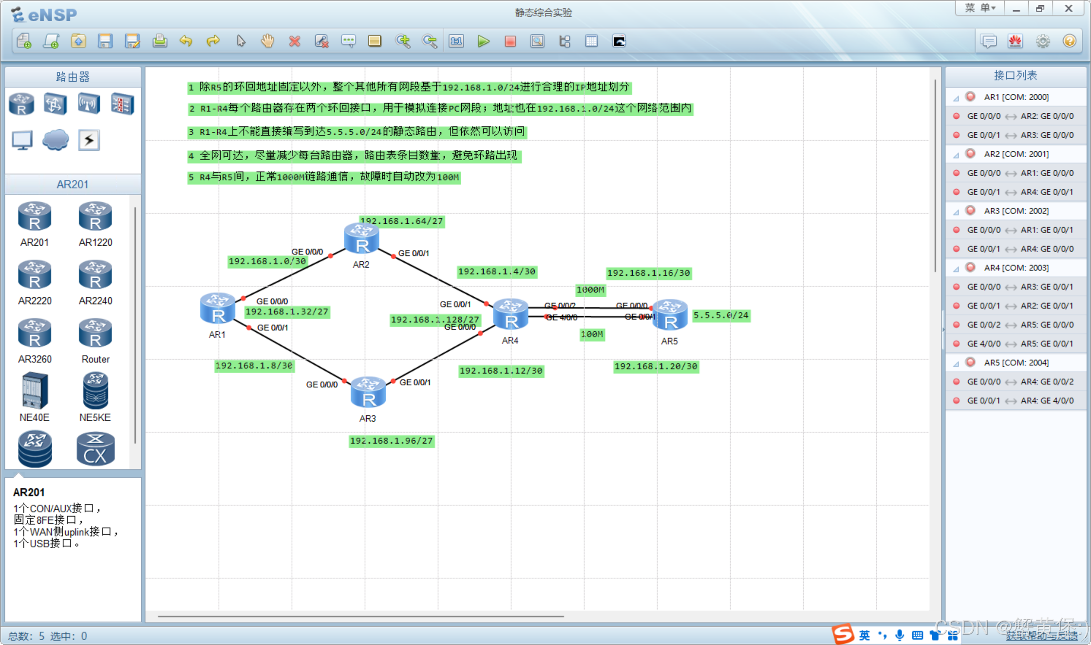Open the Huawei logo icon
The width and height of the screenshot is (1091, 645).
pos(1015,41)
